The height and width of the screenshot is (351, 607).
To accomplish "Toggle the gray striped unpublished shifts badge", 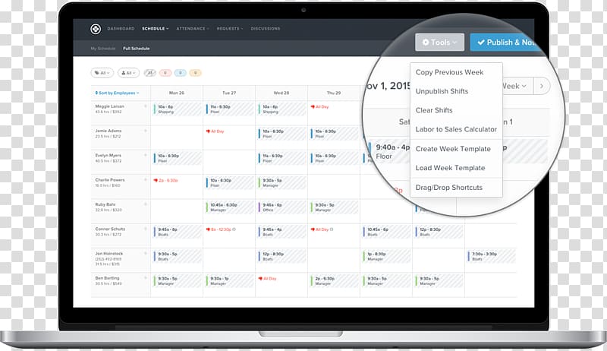I will pos(149,73).
